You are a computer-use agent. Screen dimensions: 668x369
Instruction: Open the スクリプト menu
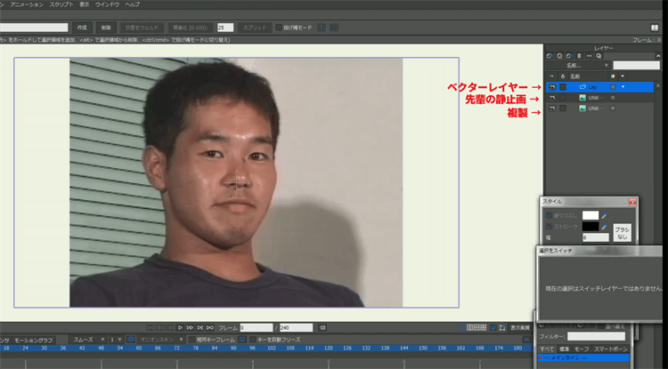click(x=61, y=4)
